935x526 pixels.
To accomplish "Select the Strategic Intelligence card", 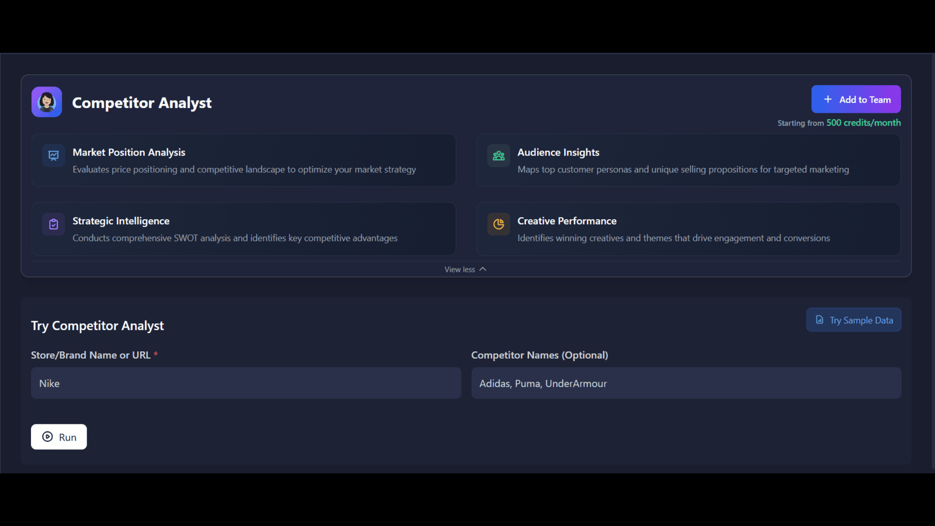I will [x=244, y=229].
